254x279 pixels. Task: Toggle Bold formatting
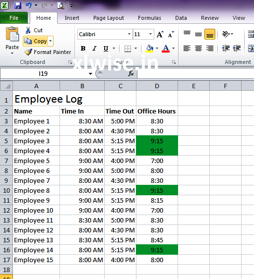click(x=83, y=49)
